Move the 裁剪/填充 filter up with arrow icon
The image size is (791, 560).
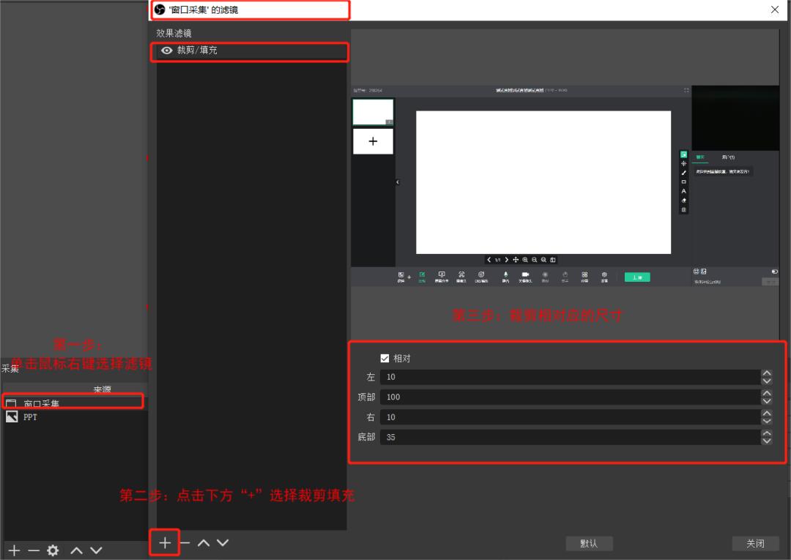204,542
